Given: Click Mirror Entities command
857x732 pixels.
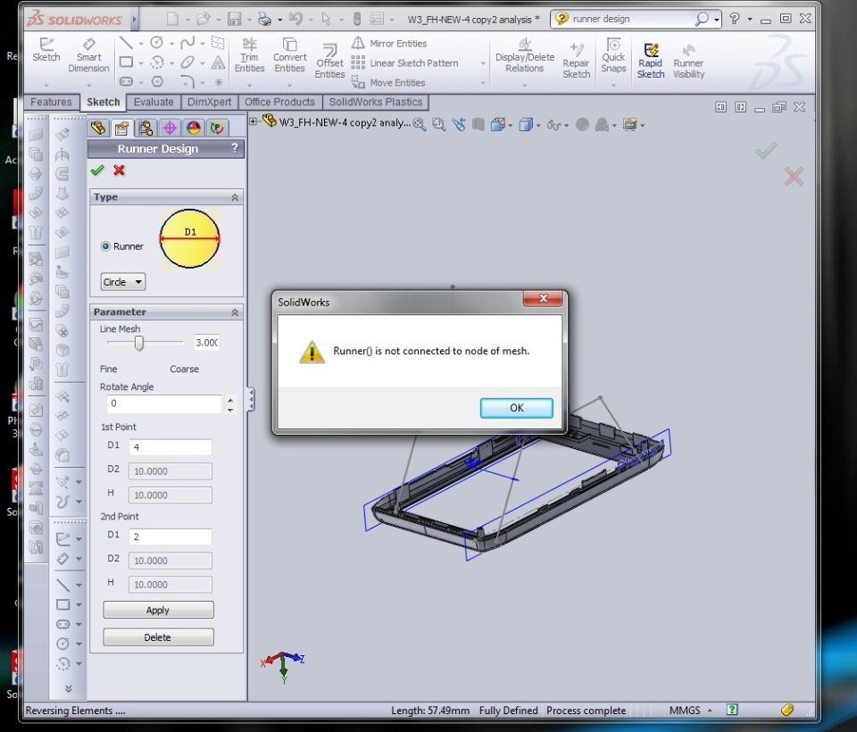Looking at the screenshot, I should tap(390, 43).
